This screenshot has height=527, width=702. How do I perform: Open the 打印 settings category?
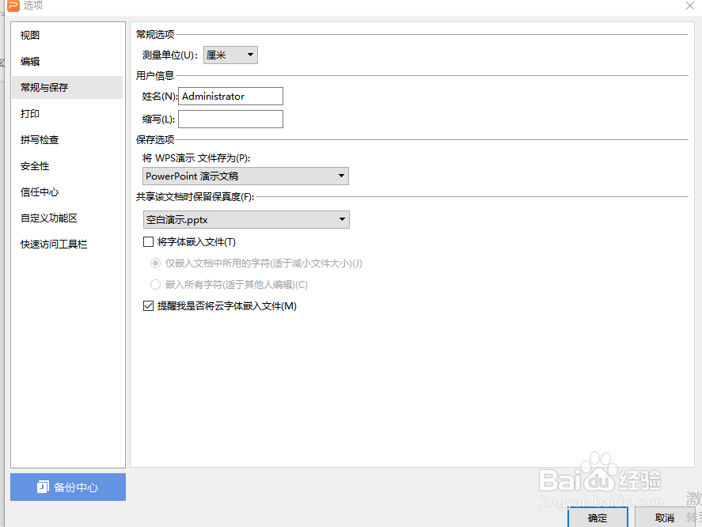67,114
